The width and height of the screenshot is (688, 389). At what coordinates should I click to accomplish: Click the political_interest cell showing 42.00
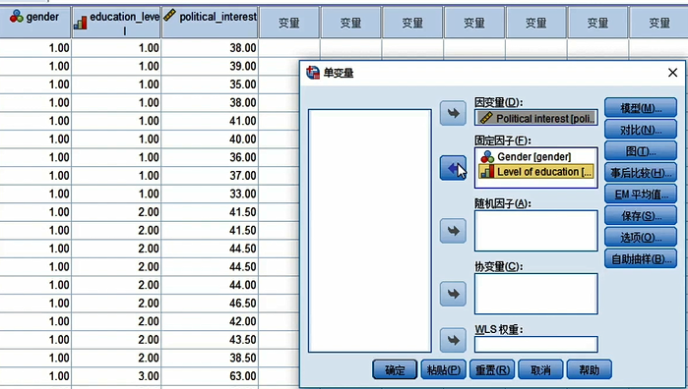tap(211, 321)
